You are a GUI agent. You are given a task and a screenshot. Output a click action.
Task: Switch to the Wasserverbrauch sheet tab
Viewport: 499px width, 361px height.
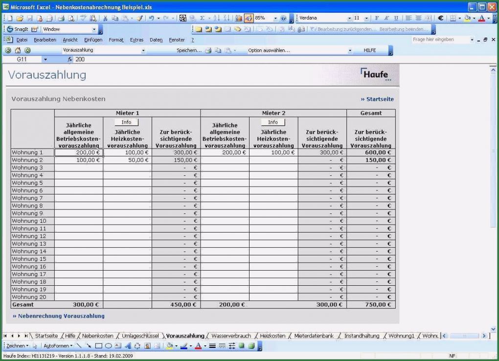click(231, 336)
